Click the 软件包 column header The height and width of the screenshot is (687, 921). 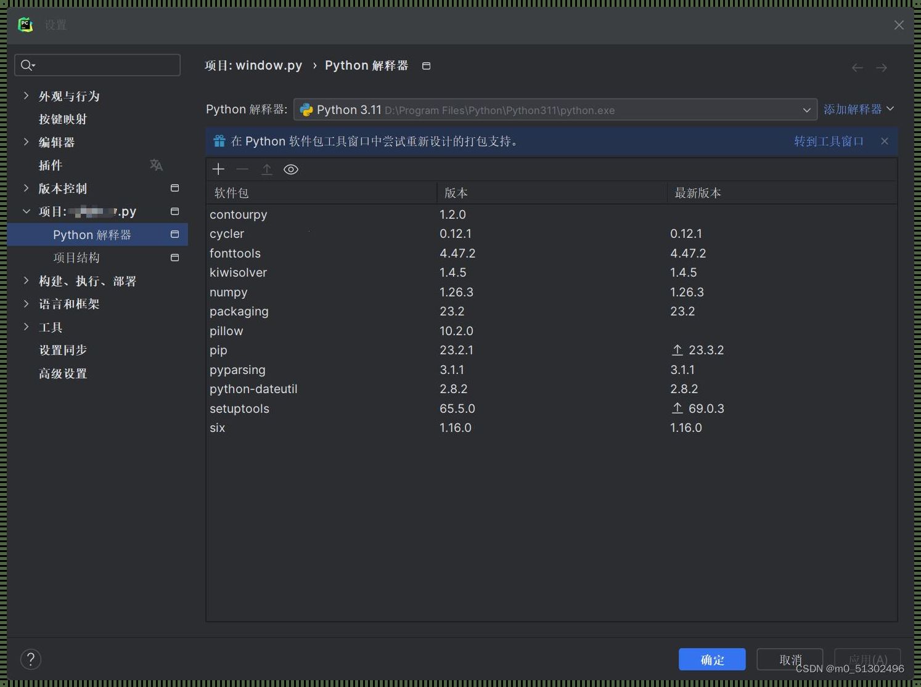(x=321, y=193)
